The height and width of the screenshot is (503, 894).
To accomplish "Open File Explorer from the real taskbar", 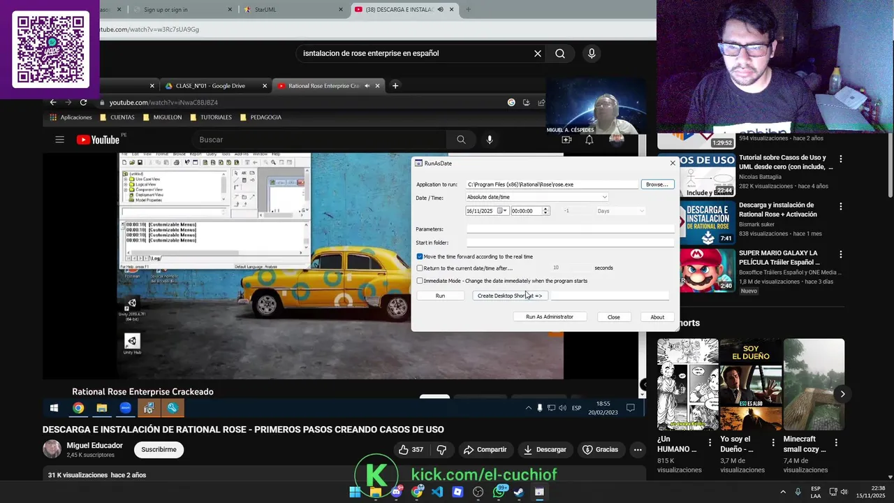I will point(376,492).
